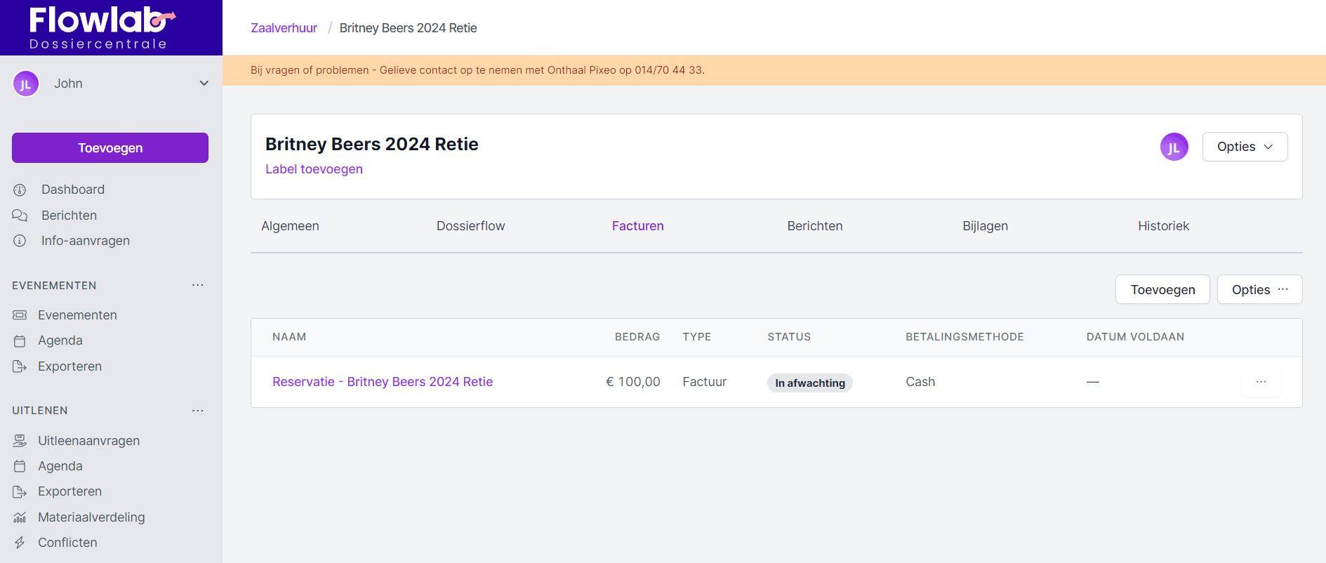Click the JL avatar in dossier header
Viewport: 1326px width, 563px height.
click(1174, 147)
